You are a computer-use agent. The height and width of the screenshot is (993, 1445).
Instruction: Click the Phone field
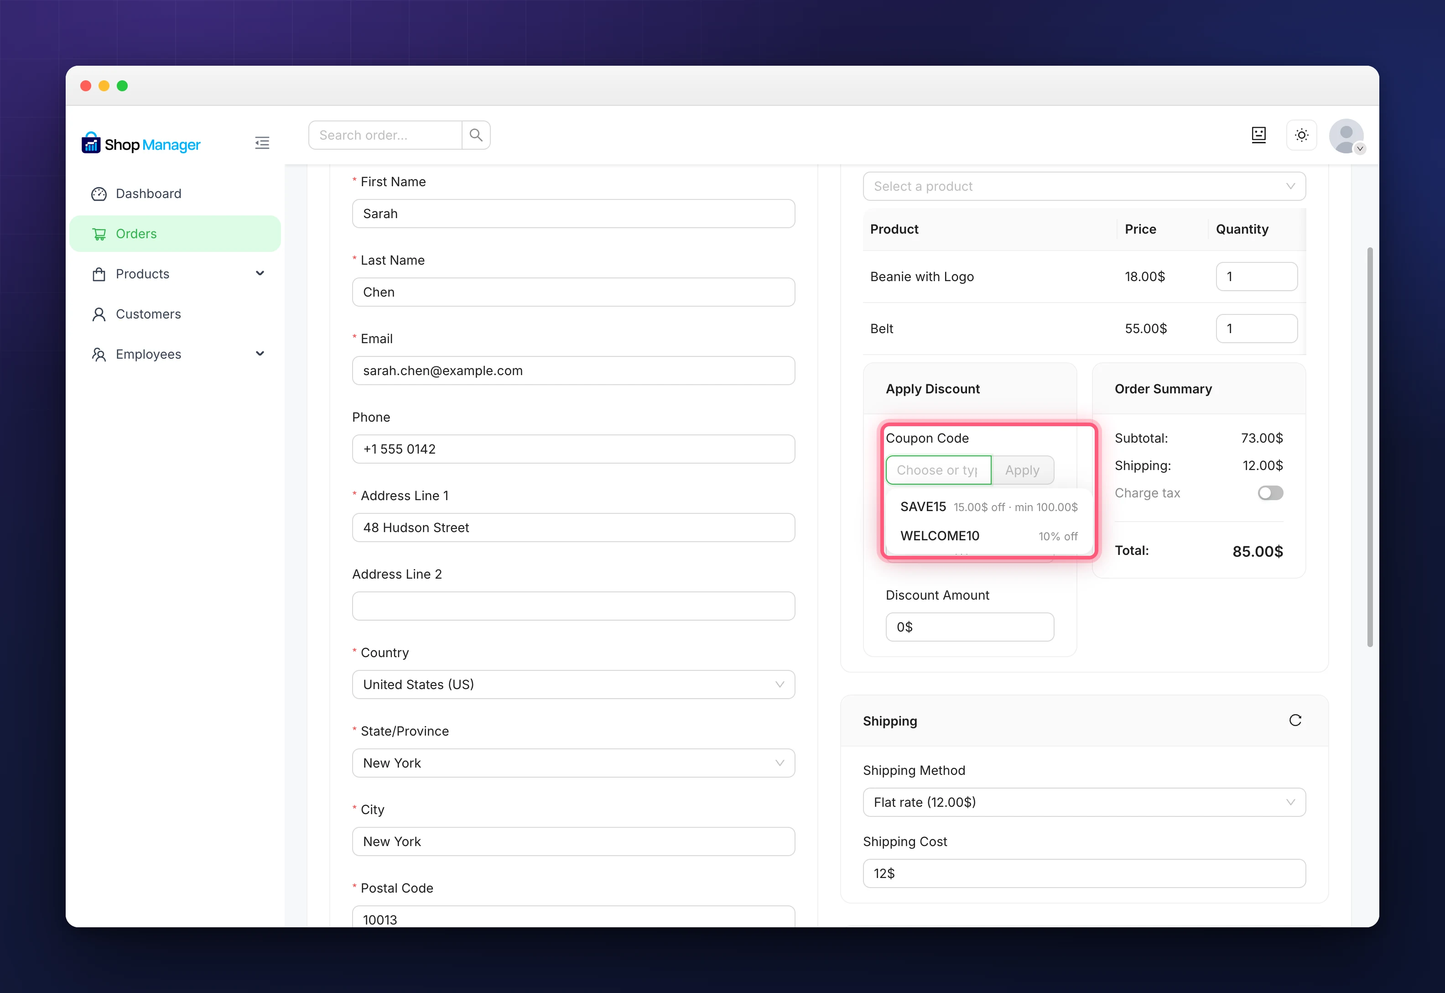coord(573,449)
